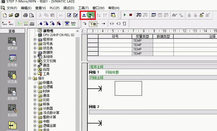Save the project with the diskette icon

tap(17, 15)
